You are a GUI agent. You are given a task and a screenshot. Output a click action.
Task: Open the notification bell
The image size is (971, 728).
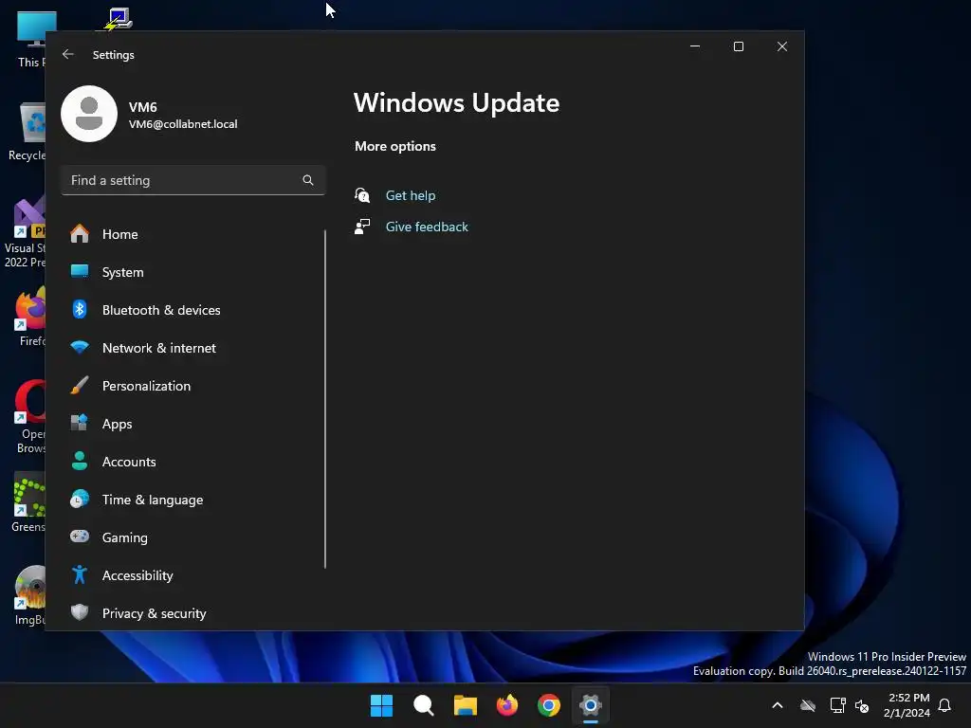pyautogui.click(x=945, y=705)
